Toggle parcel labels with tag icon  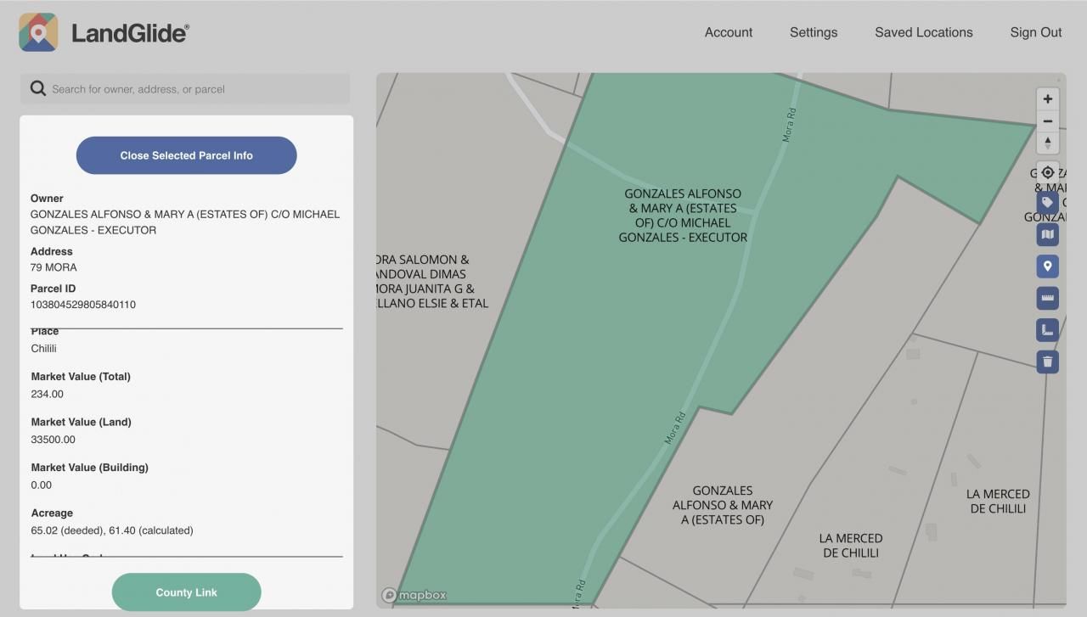pyautogui.click(x=1047, y=202)
